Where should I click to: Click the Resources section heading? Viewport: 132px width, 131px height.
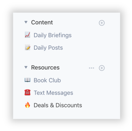click(x=45, y=67)
